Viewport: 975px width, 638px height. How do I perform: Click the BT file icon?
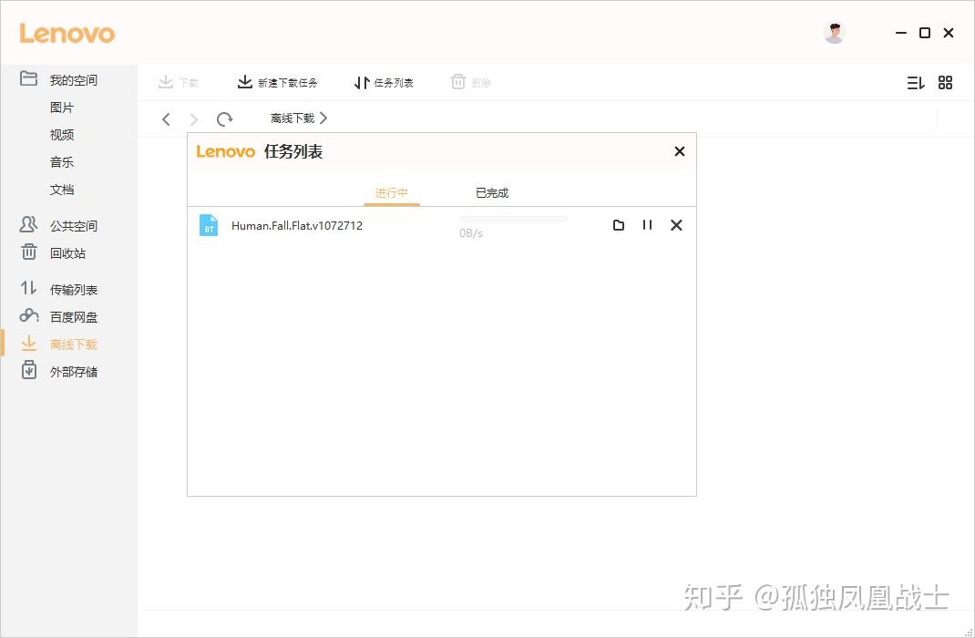209,225
